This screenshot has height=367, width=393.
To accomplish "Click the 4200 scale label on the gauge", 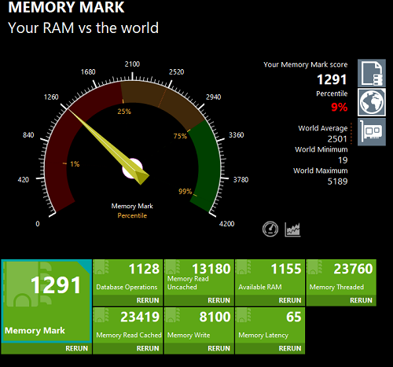I will [227, 224].
